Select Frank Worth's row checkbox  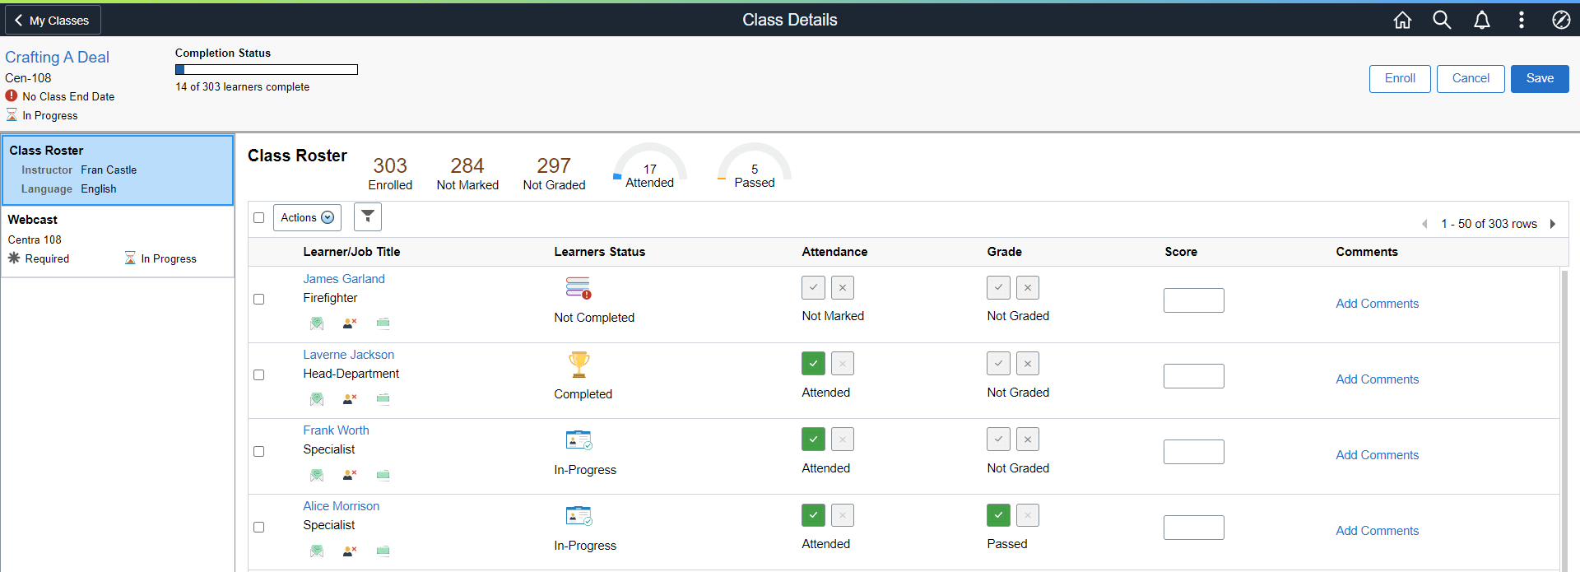259,451
